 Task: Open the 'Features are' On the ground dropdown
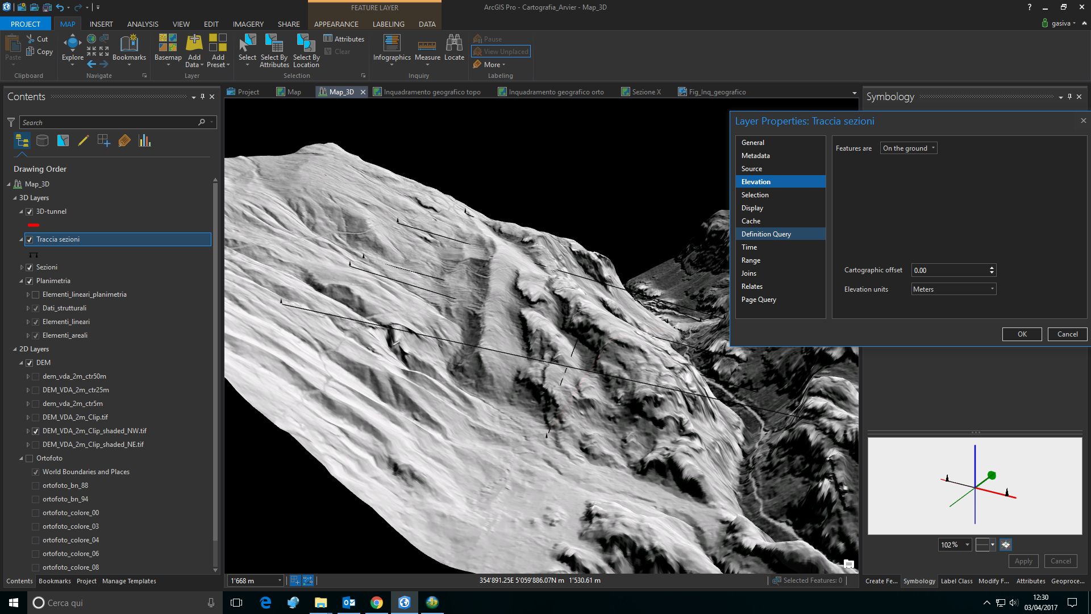click(x=908, y=148)
